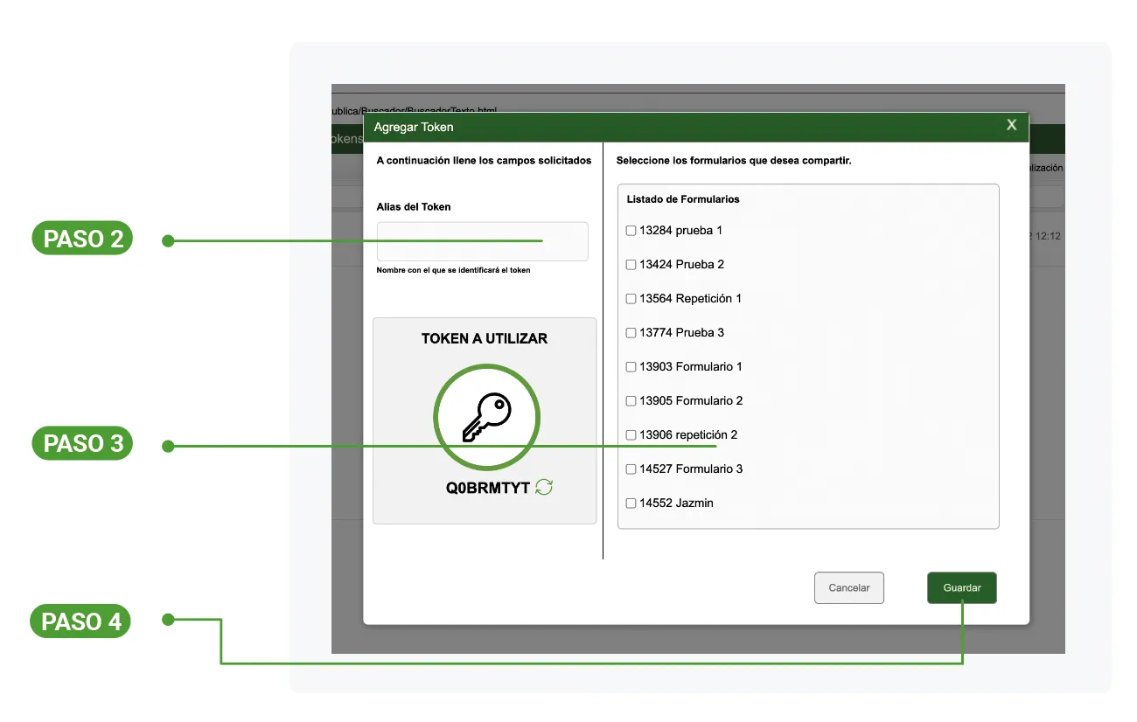This screenshot has width=1137, height=722.
Task: Select the 13903 Formulario 1 checkbox
Action: click(631, 367)
